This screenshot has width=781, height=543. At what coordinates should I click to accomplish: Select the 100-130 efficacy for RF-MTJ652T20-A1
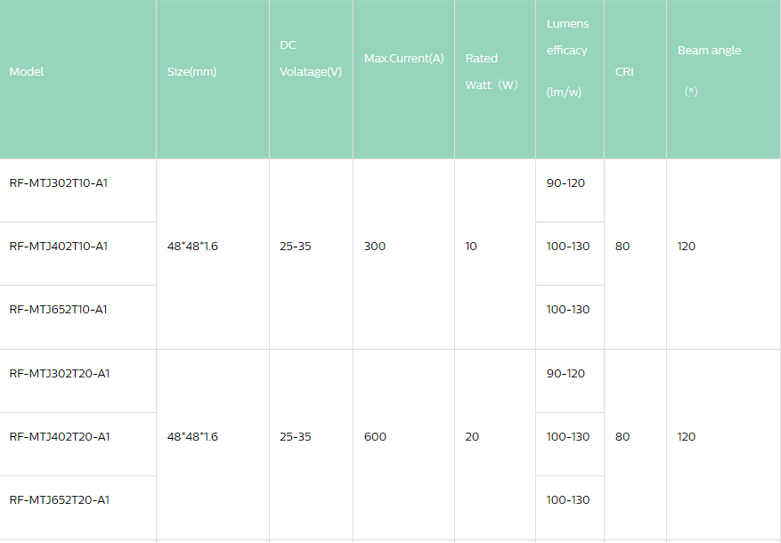pos(568,499)
